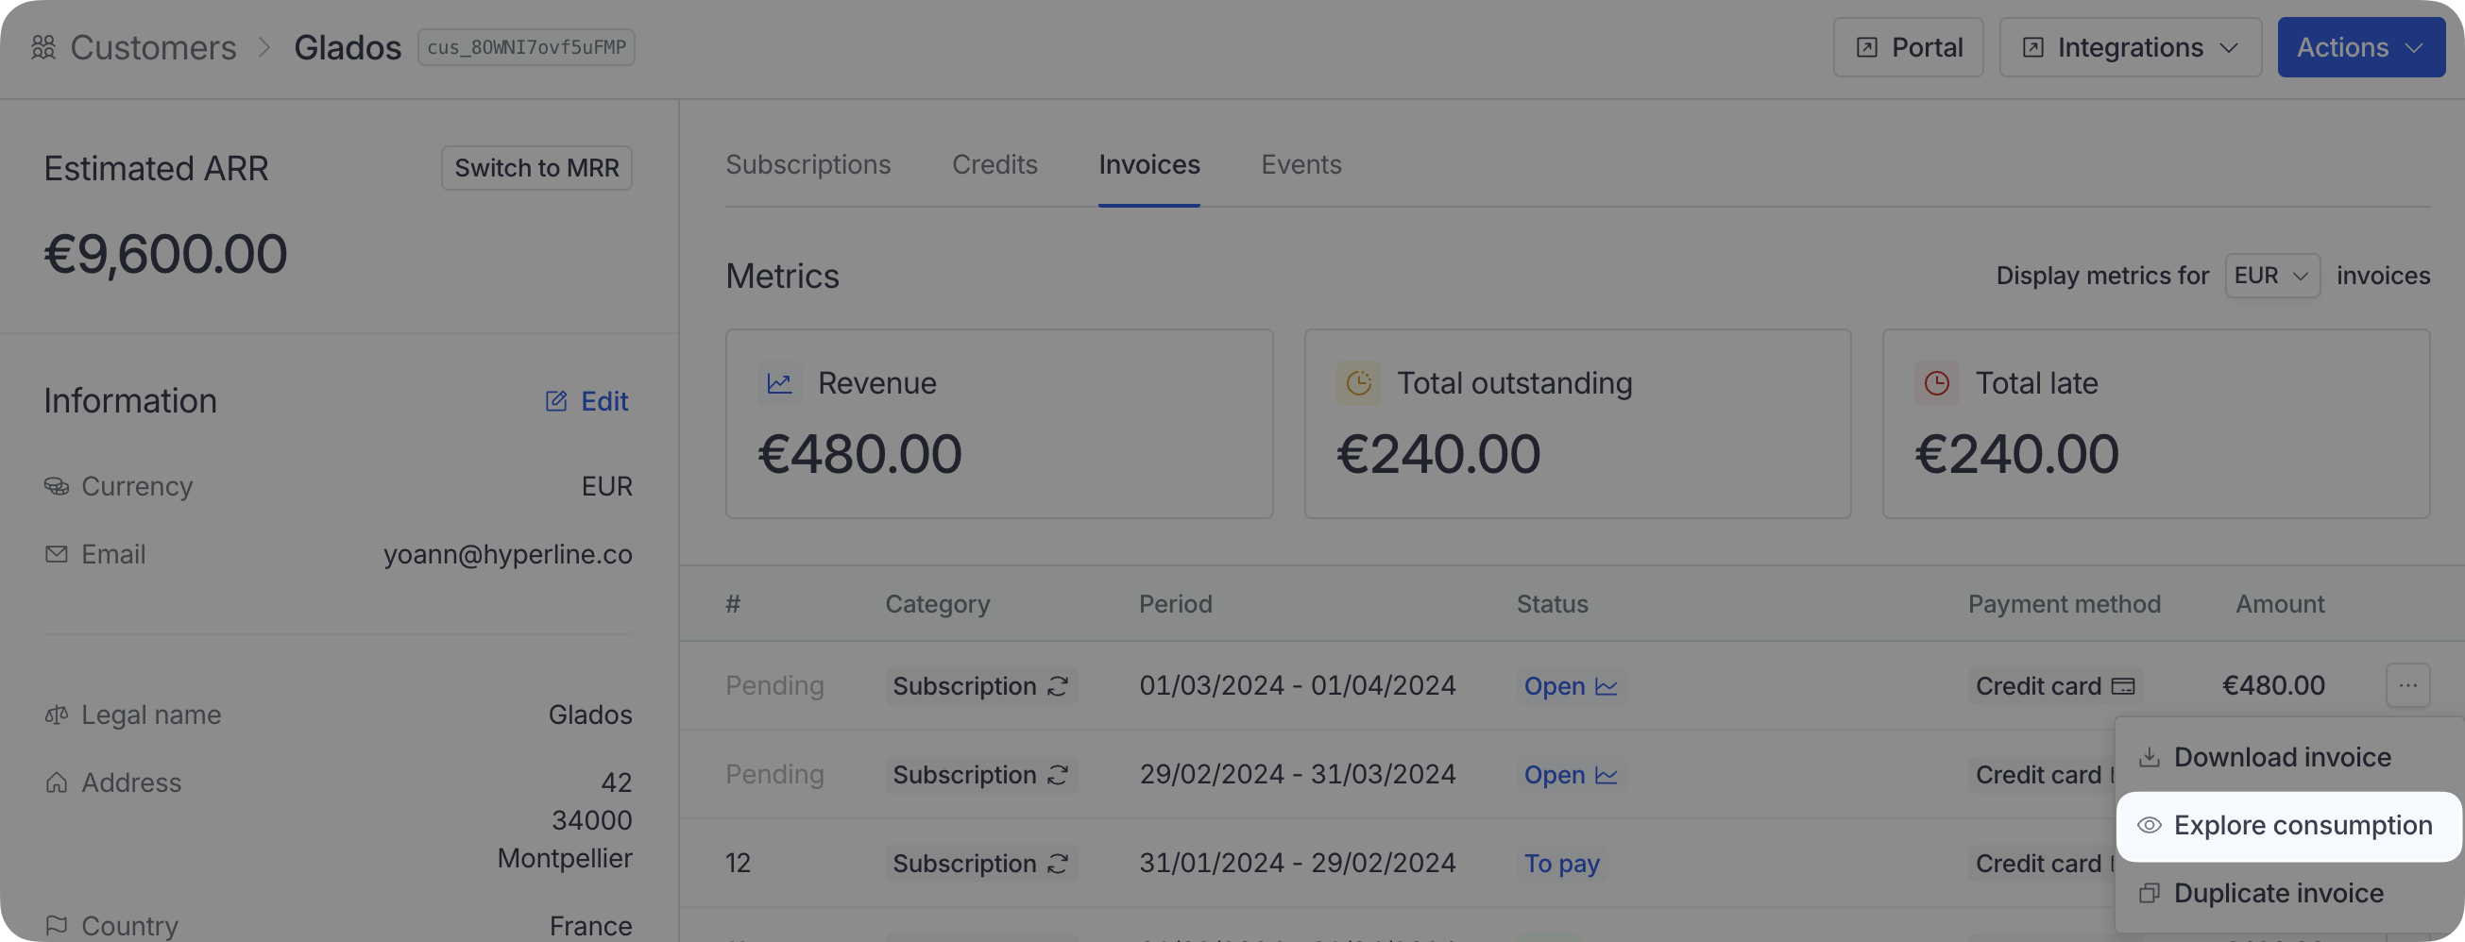The height and width of the screenshot is (942, 2465).
Task: Click the period 31/01/2024 - 29/02/2024
Action: click(1297, 864)
